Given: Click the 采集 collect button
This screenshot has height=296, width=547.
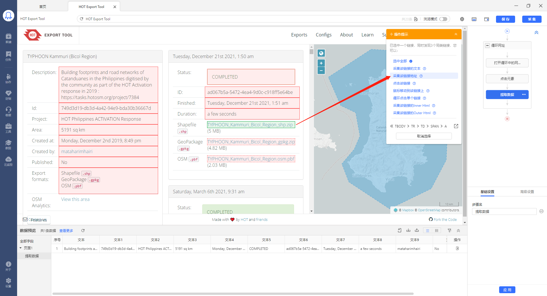Looking at the screenshot, I should [532, 19].
